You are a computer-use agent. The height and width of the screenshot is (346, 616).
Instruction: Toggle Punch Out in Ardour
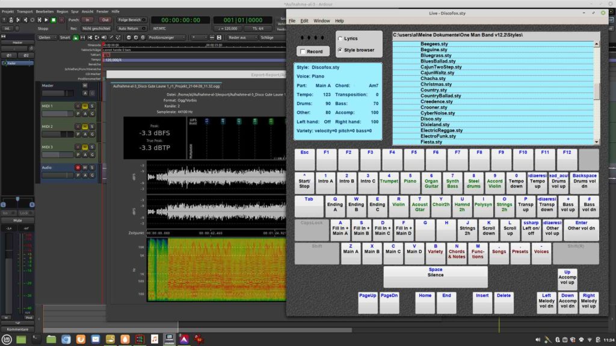click(x=105, y=20)
